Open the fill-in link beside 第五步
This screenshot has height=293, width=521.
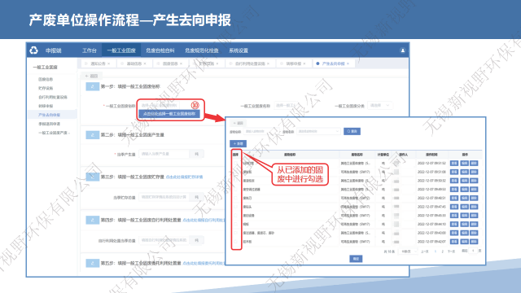(x=204, y=263)
